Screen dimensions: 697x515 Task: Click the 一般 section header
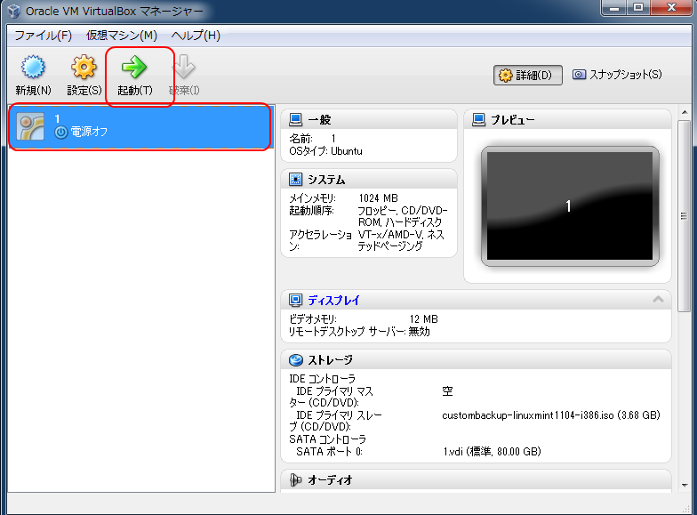[x=369, y=119]
